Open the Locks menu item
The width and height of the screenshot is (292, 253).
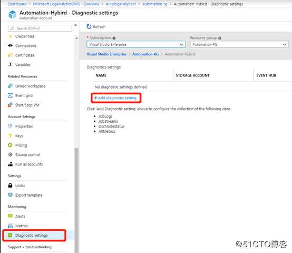20,186
